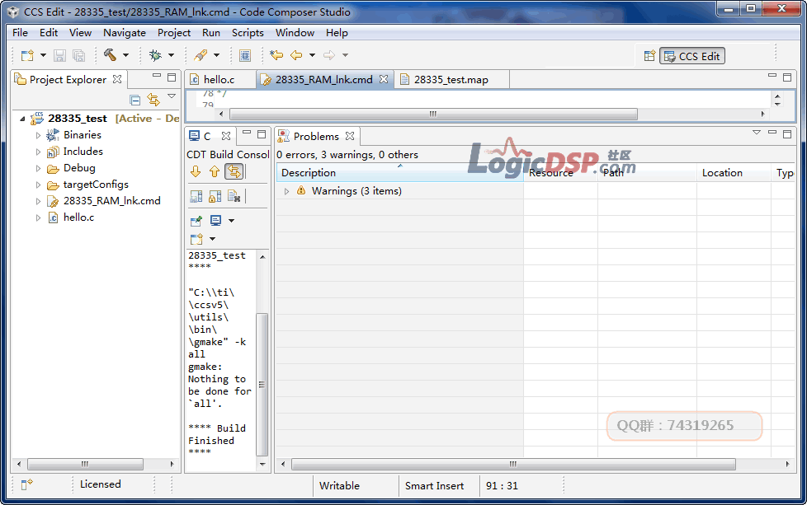Image resolution: width=807 pixels, height=505 pixels.
Task: Expand the Warnings (3 items) row
Action: 286,191
